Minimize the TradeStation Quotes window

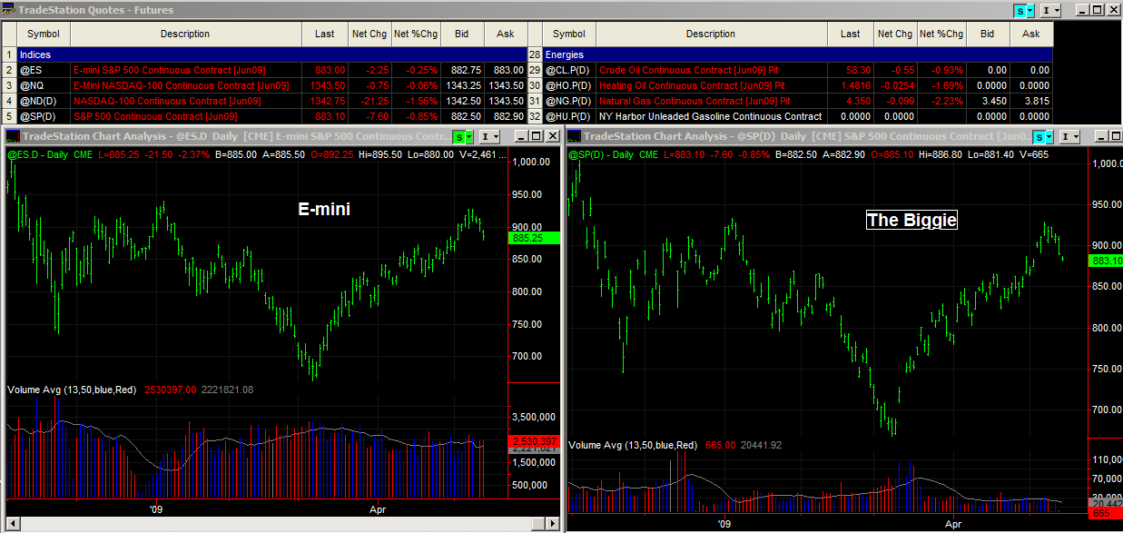1082,10
